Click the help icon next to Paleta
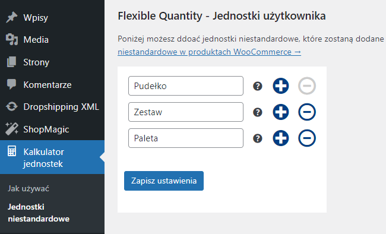 [258, 138]
